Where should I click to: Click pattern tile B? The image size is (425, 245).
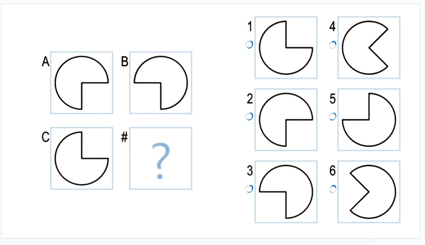[161, 83]
